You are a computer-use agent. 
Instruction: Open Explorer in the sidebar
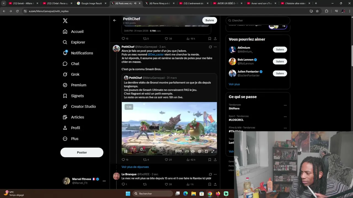click(74, 42)
